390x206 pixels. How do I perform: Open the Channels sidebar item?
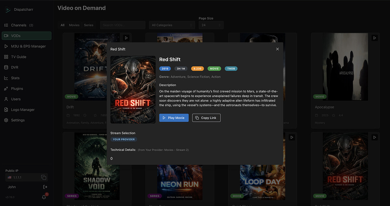[27, 25]
